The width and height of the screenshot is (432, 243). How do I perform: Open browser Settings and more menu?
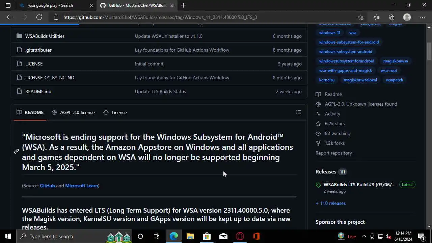click(423, 17)
